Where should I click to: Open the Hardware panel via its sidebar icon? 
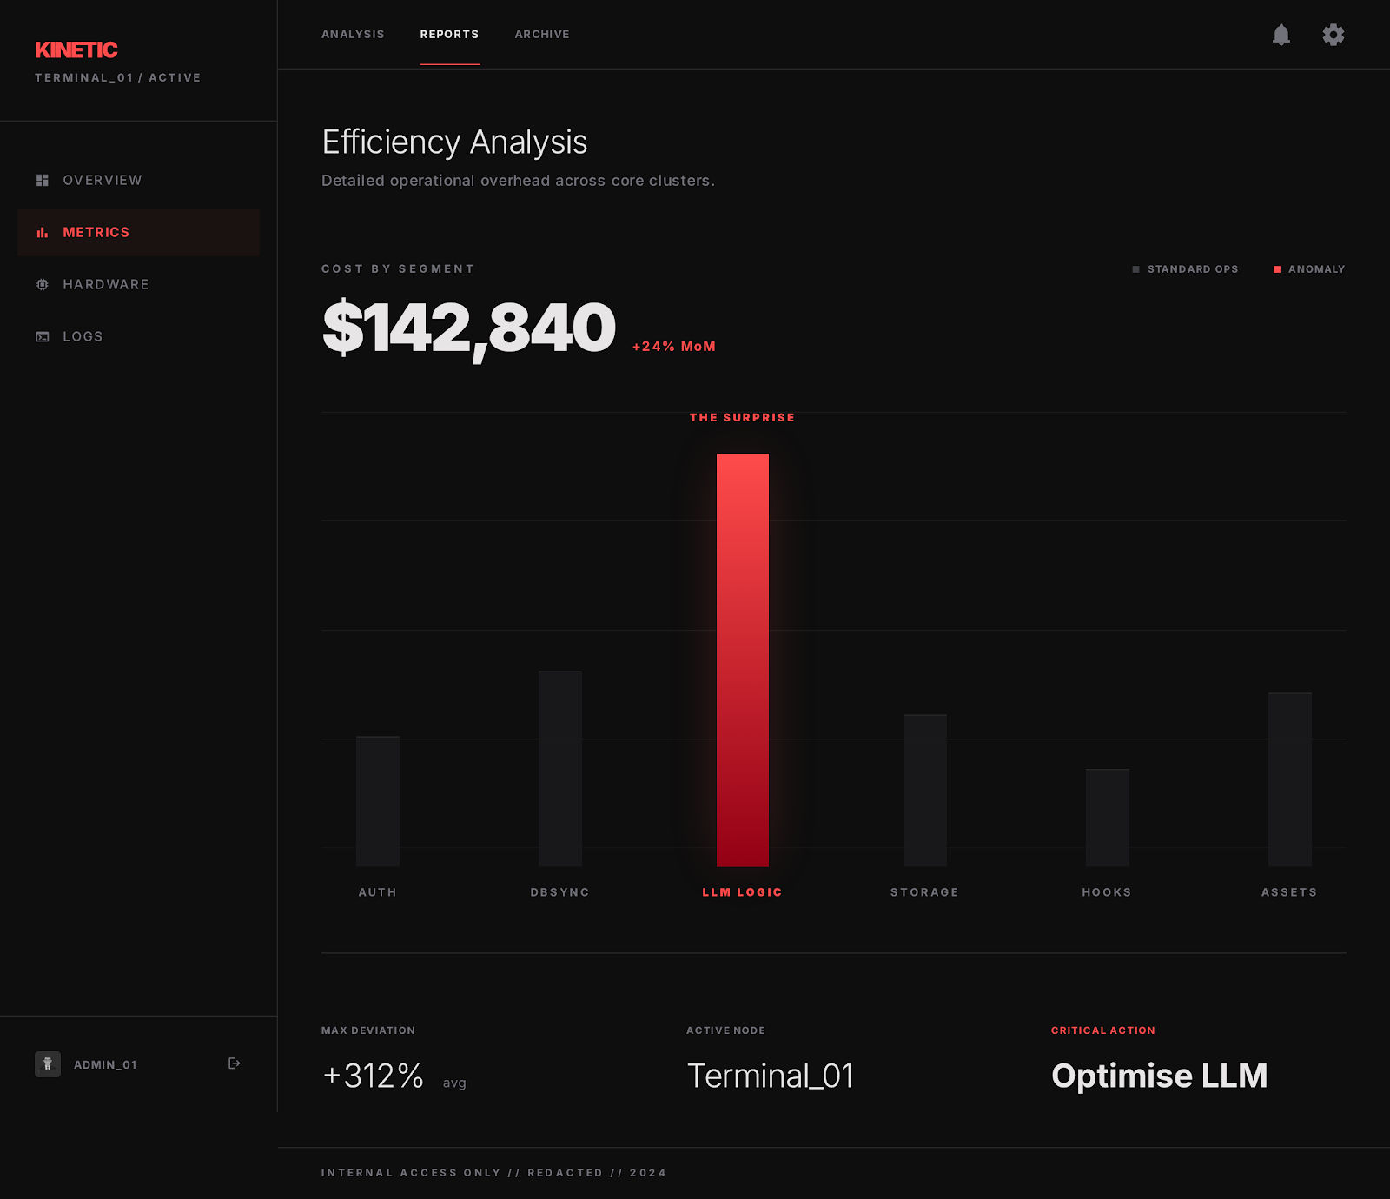[42, 284]
